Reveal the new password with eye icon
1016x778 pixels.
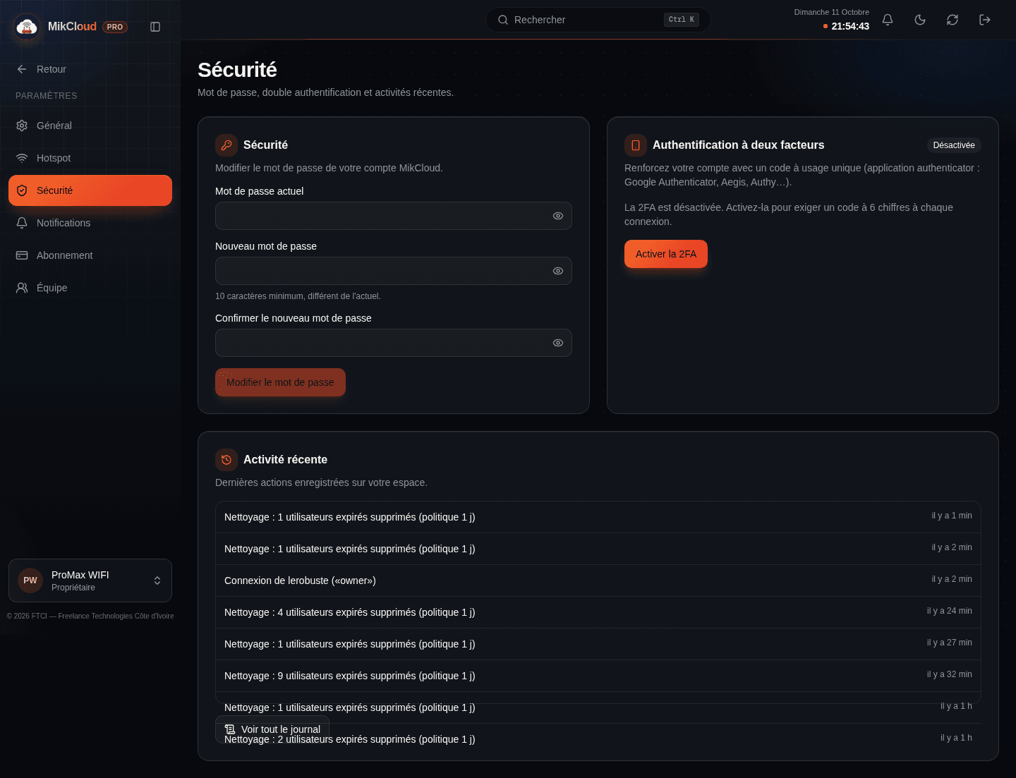click(x=558, y=271)
